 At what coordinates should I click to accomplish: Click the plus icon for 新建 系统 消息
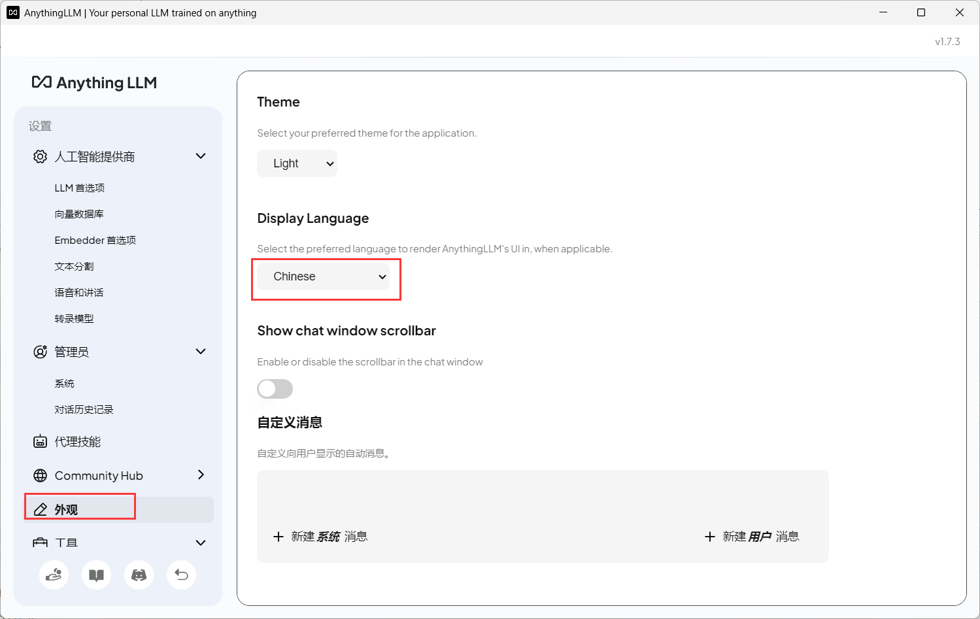pos(279,537)
